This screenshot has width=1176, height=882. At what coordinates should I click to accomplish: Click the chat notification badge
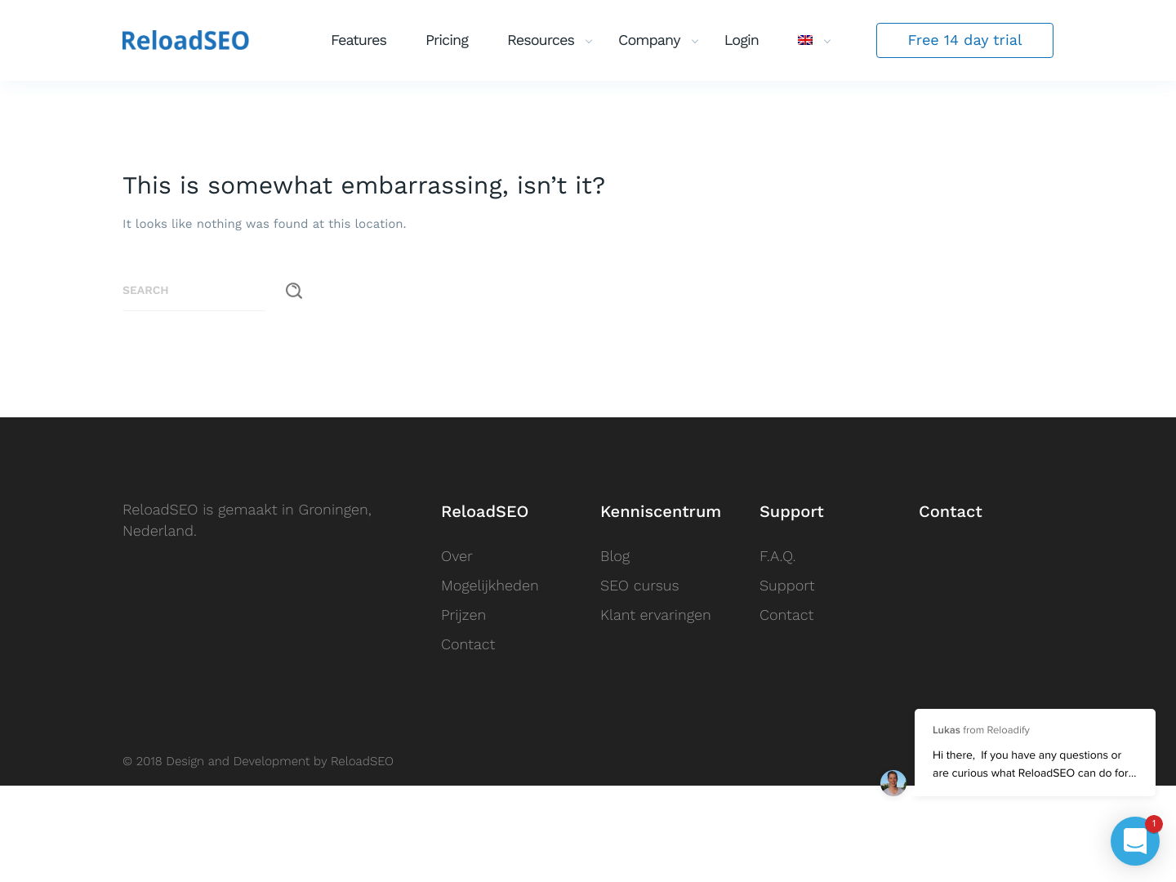tap(1153, 824)
